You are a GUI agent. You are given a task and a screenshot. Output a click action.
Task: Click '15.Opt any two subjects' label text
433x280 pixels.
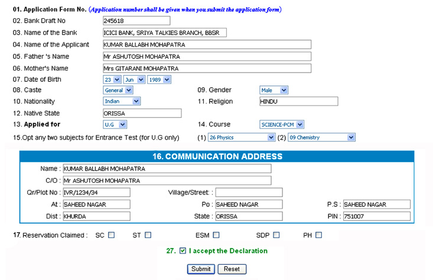(x=96, y=137)
